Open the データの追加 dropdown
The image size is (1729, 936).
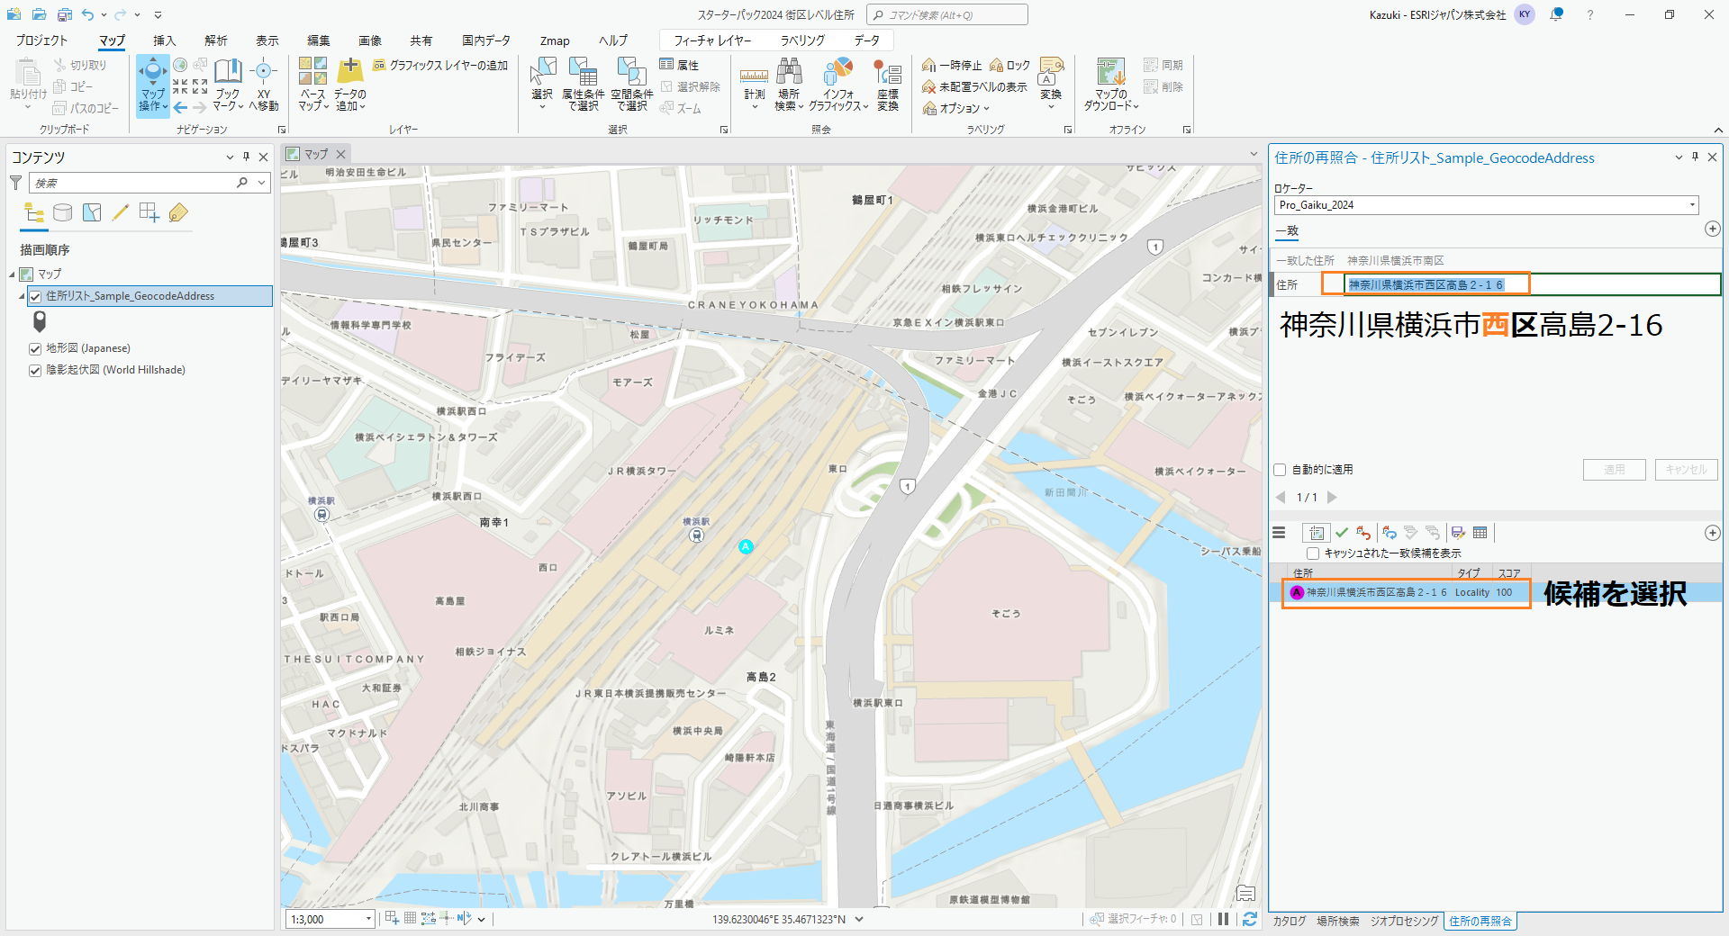(x=349, y=100)
